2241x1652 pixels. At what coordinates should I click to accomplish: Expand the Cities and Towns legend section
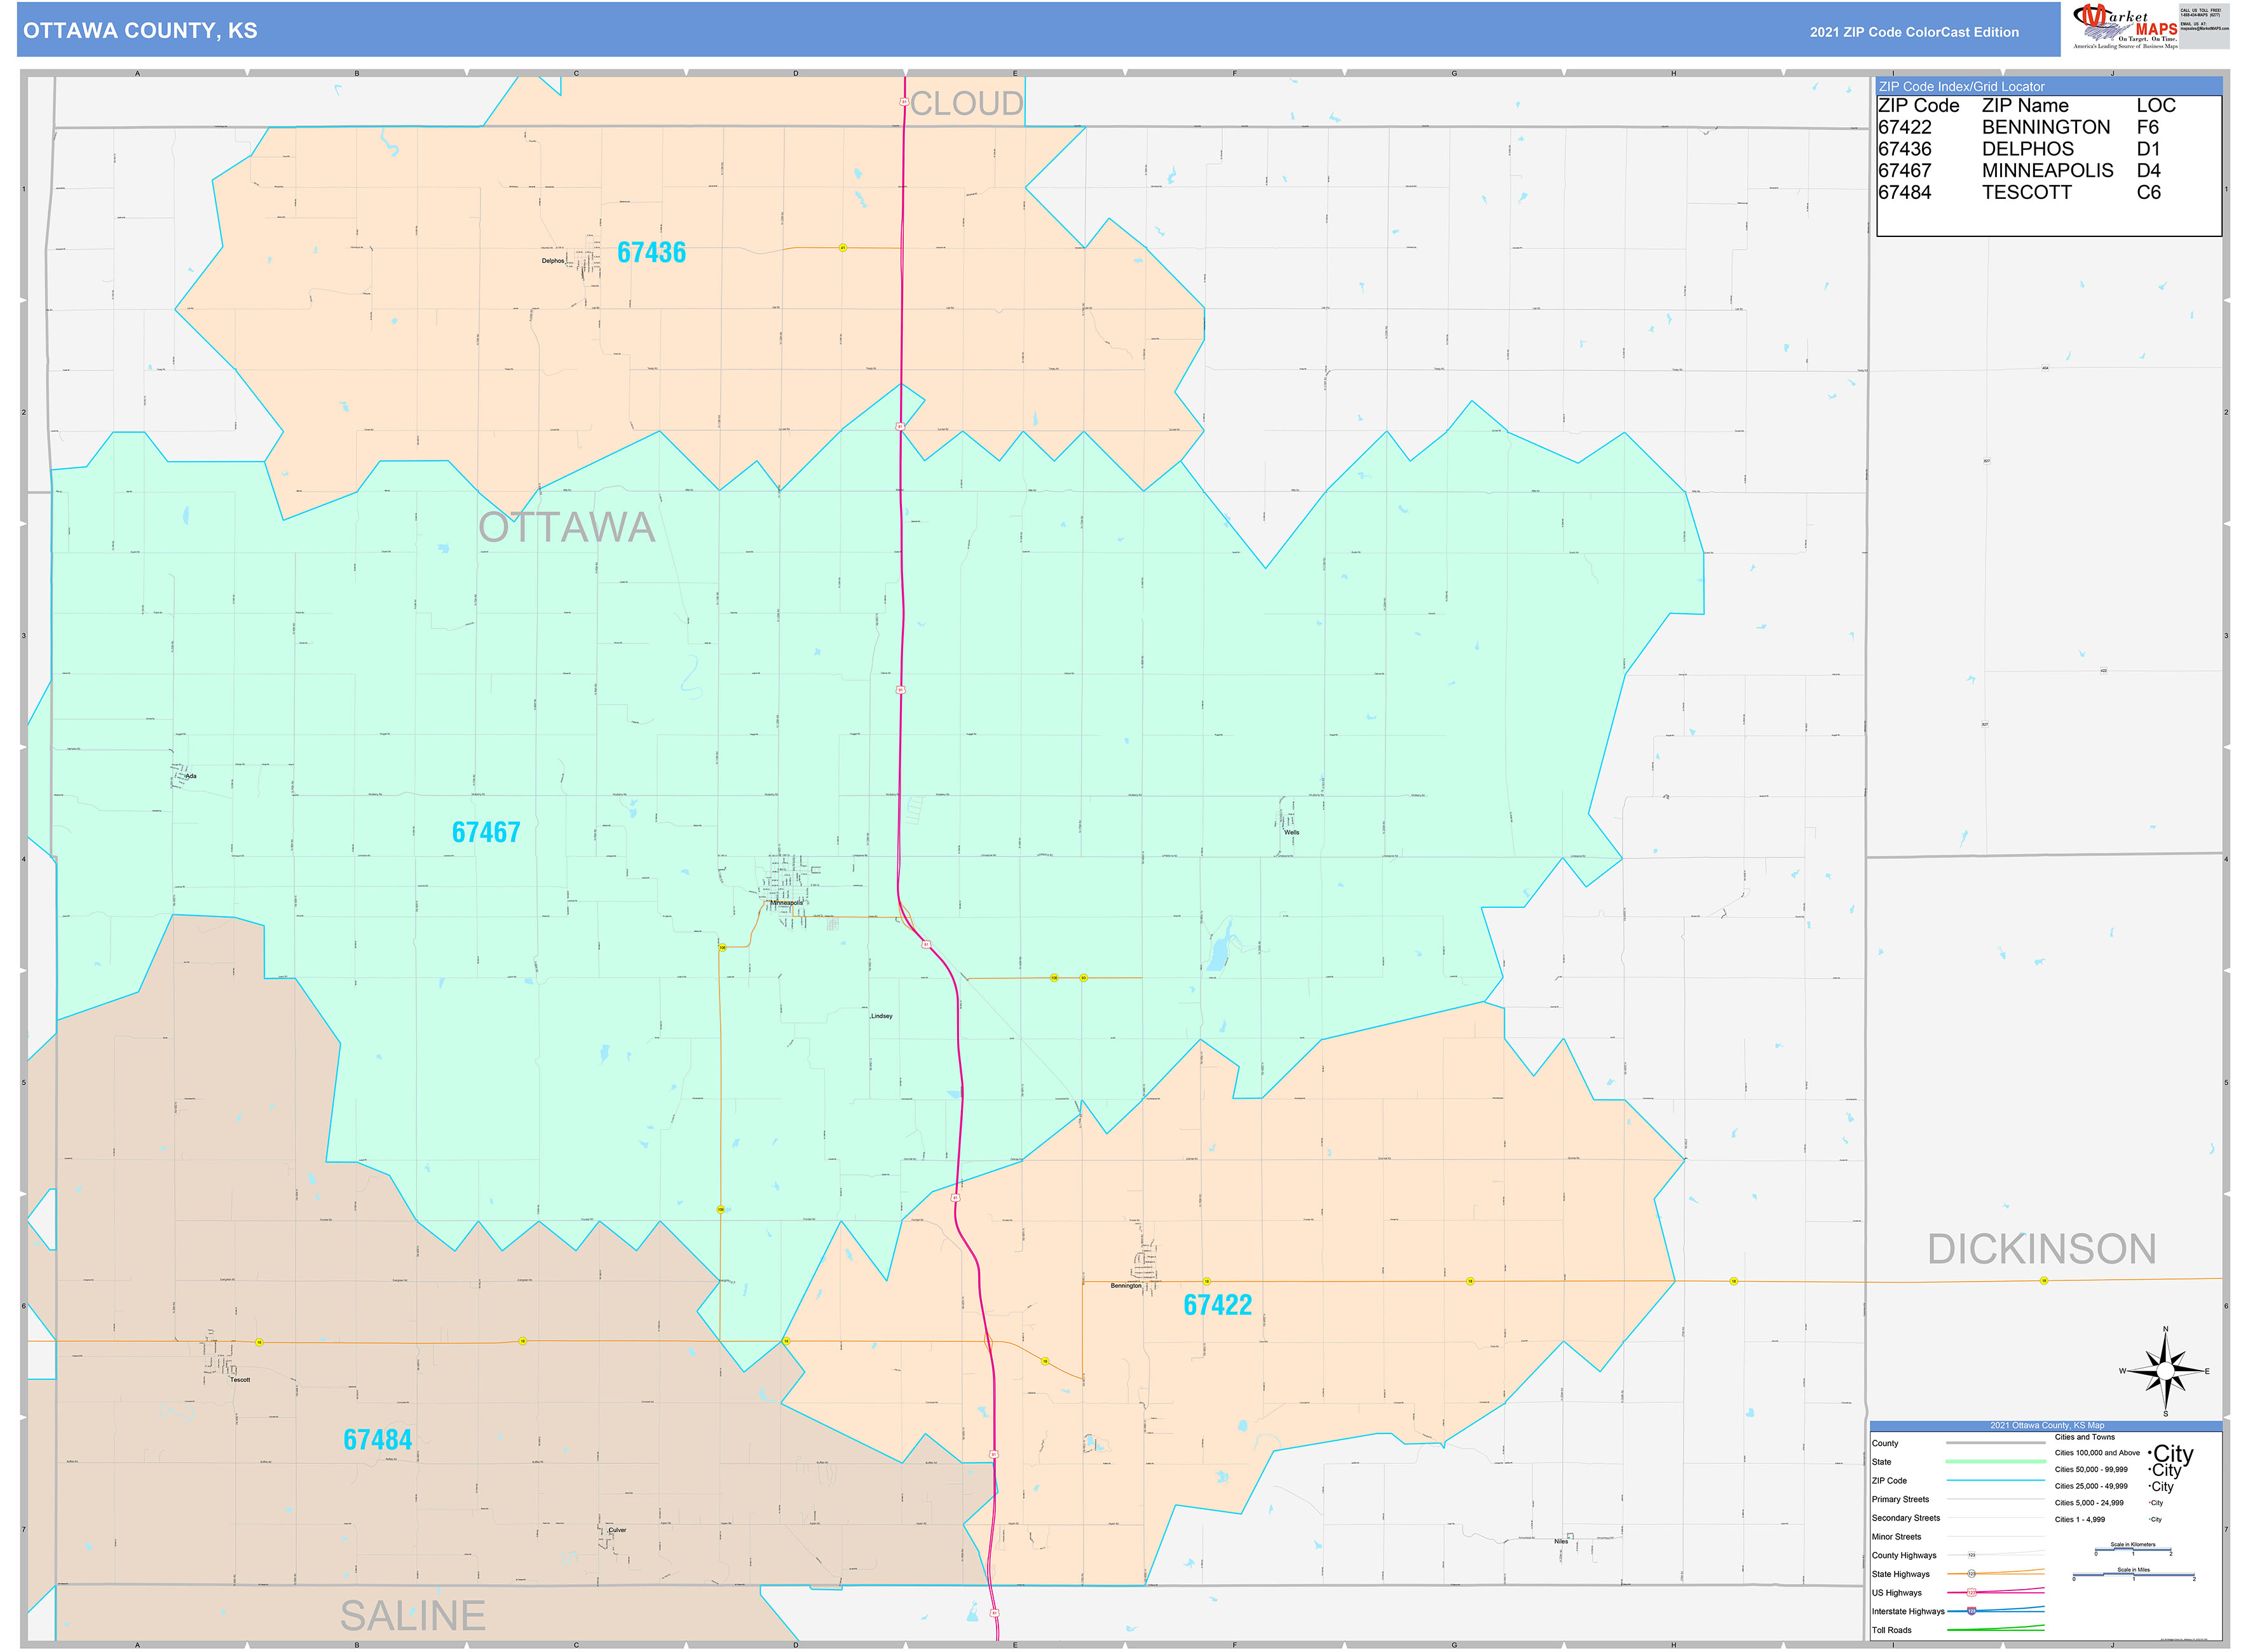2085,1438
